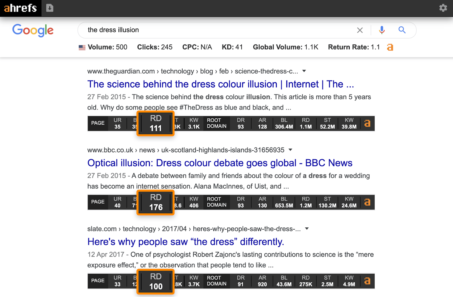
Task: Start voice search with microphone icon
Action: [382, 30]
